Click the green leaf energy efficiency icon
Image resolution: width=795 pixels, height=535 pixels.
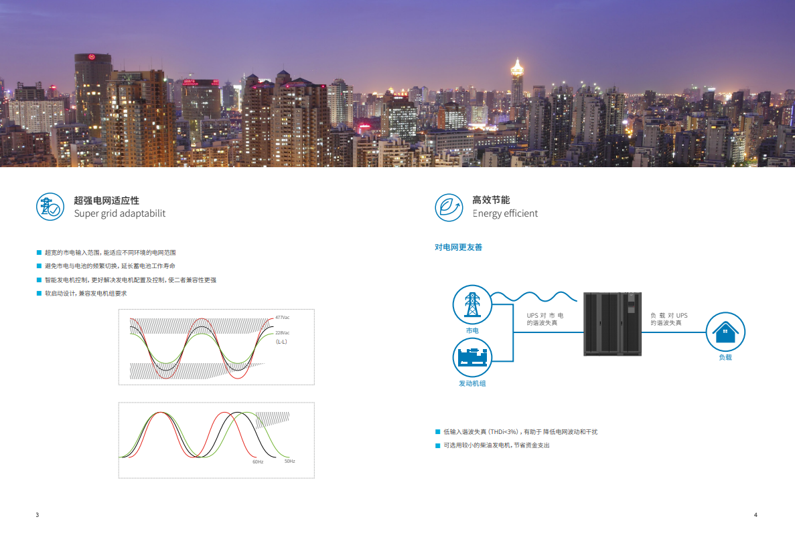tap(449, 207)
